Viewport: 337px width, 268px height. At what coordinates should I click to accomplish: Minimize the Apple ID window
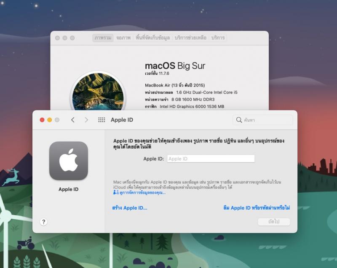point(50,120)
